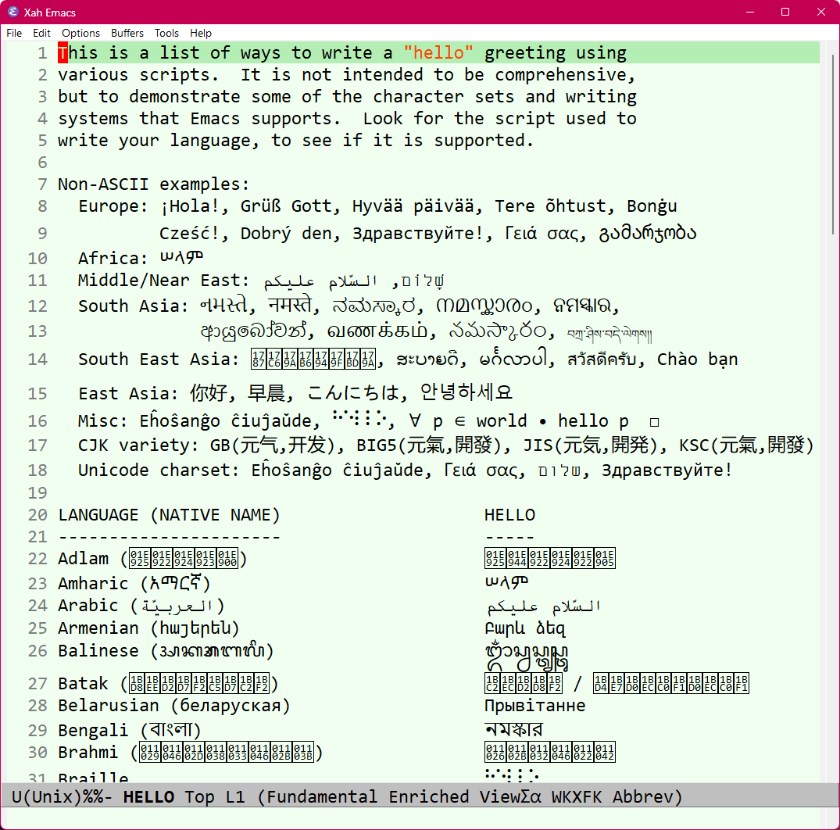840x830 pixels.
Task: Click the "Adlam" row name
Action: pos(83,558)
